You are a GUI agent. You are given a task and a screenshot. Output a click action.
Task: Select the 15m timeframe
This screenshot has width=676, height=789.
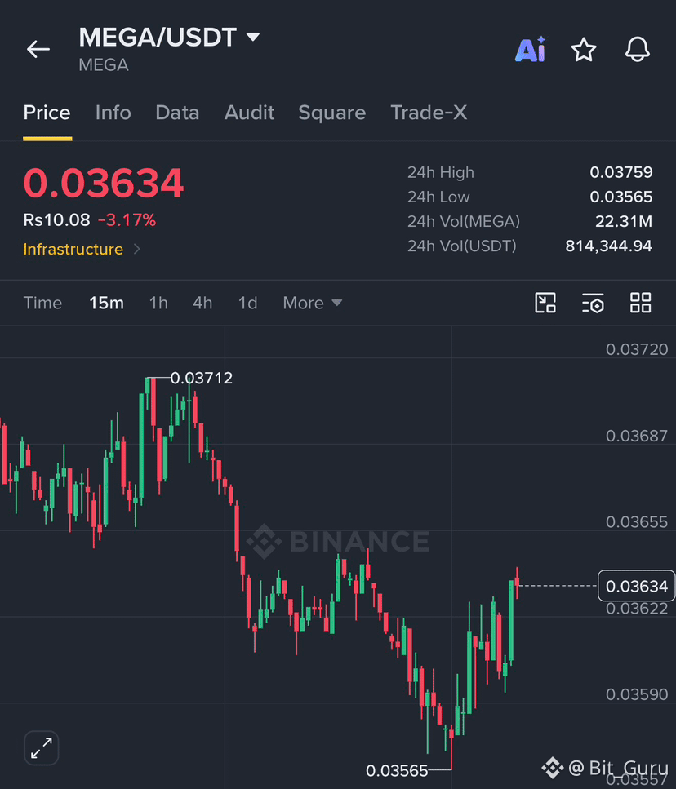click(x=106, y=303)
